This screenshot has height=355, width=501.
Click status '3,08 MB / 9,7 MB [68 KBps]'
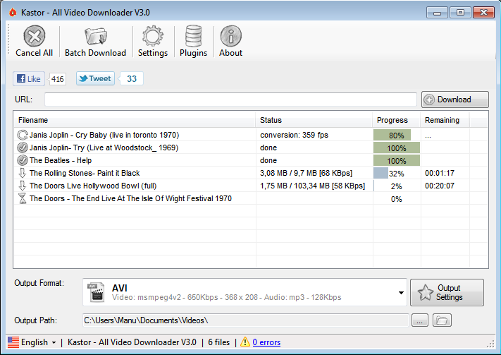(306, 173)
